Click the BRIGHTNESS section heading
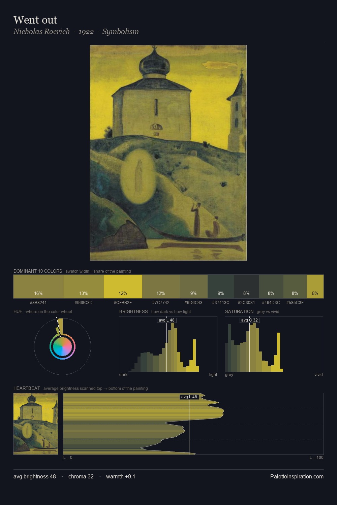This screenshot has height=505, width=337. click(133, 311)
